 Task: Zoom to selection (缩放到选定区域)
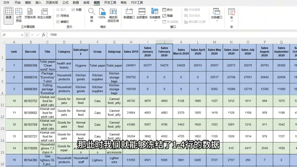[113, 15]
